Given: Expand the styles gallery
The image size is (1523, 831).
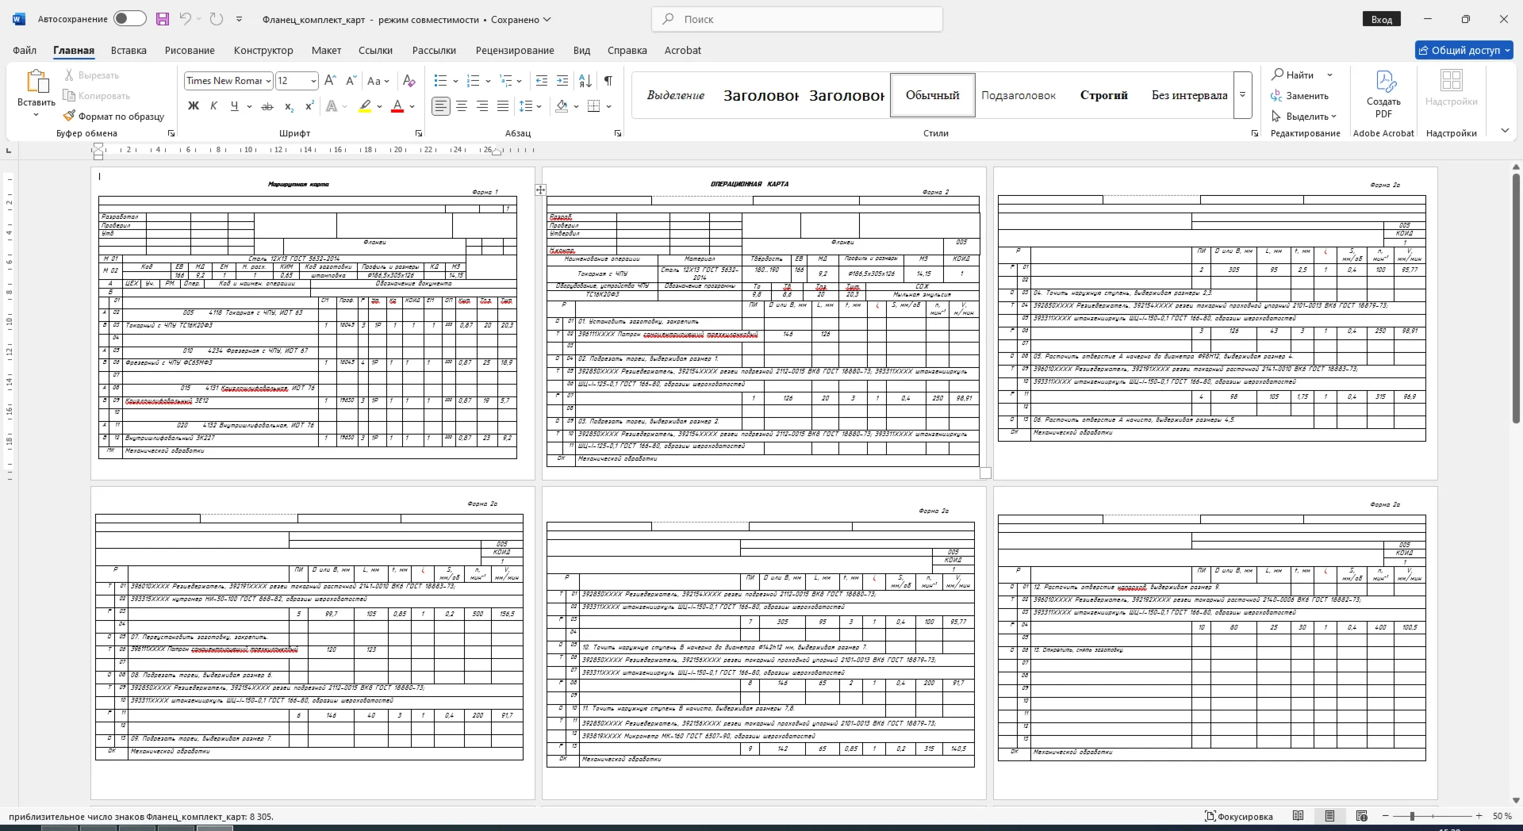Looking at the screenshot, I should pyautogui.click(x=1243, y=95).
